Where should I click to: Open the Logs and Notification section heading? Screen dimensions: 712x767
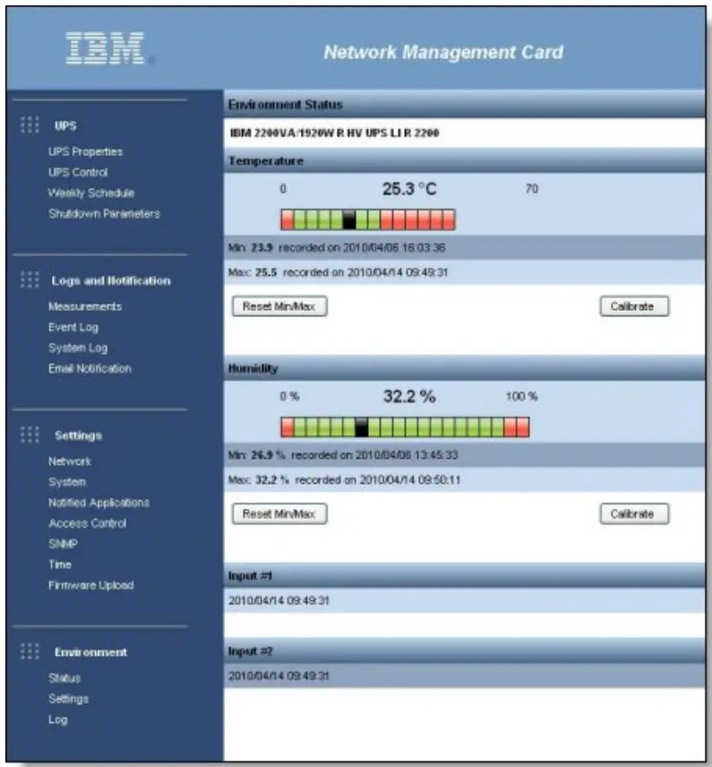tap(111, 280)
